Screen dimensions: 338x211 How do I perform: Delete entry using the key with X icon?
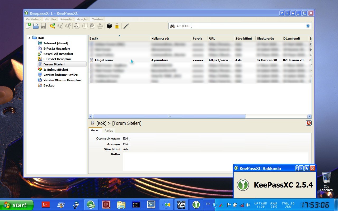[x=68, y=26]
